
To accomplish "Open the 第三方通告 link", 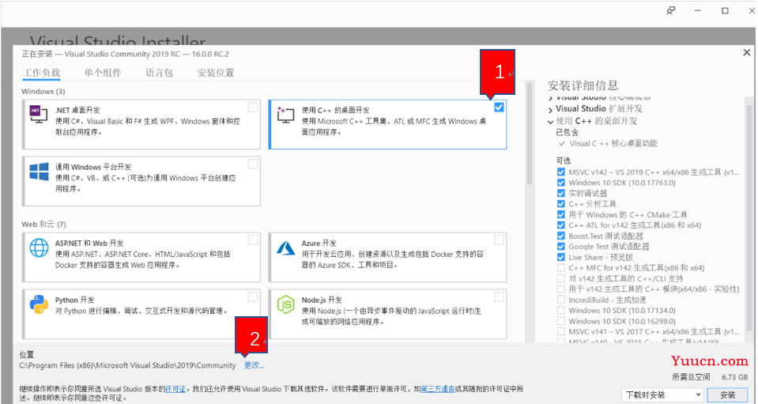I will coord(438,389).
